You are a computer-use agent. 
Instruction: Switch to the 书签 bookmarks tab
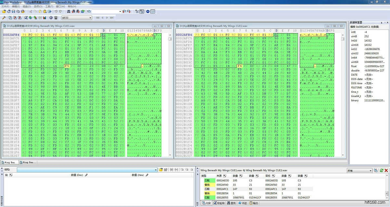[242, 203]
